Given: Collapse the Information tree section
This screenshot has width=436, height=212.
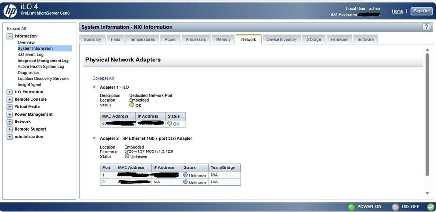Looking at the screenshot, I should pyautogui.click(x=10, y=36).
